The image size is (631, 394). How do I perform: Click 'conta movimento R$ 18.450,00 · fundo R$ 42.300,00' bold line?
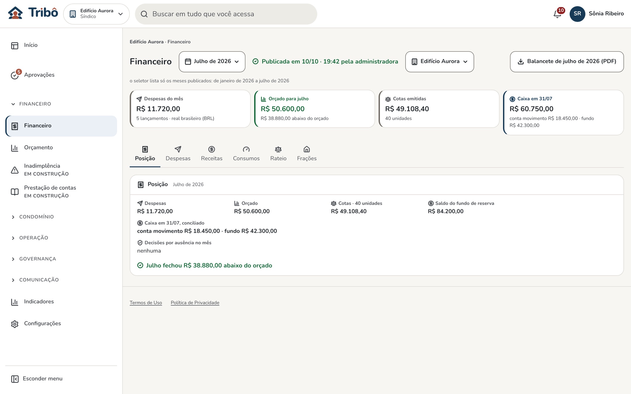[x=207, y=231]
